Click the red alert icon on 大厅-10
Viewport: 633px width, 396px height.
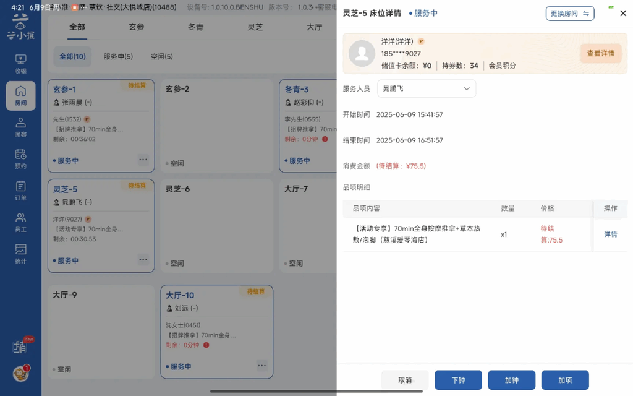tap(206, 345)
